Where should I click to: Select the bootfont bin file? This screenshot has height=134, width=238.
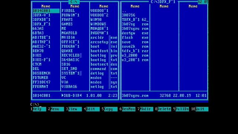[104, 51]
